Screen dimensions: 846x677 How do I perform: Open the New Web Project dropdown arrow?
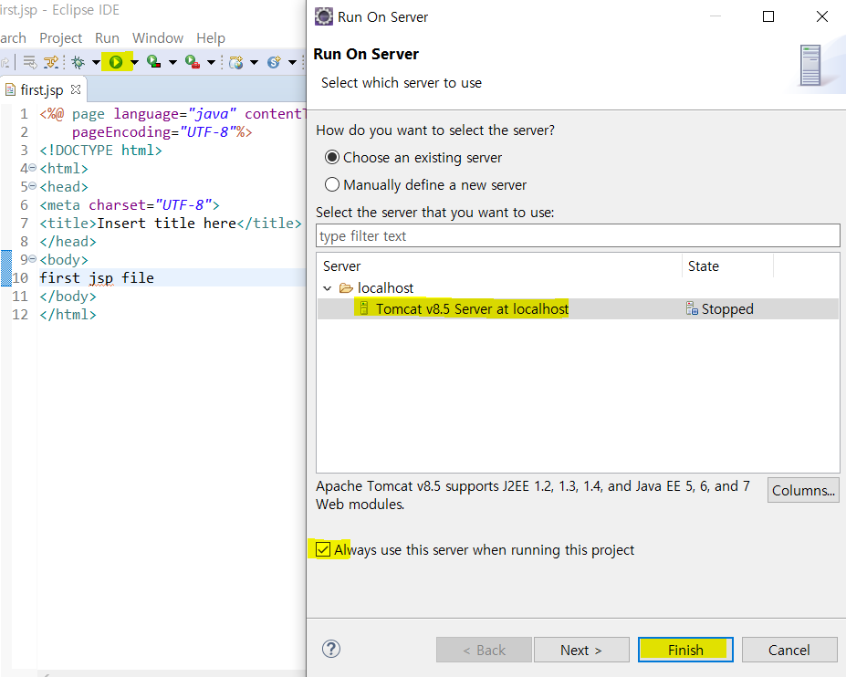pos(254,63)
